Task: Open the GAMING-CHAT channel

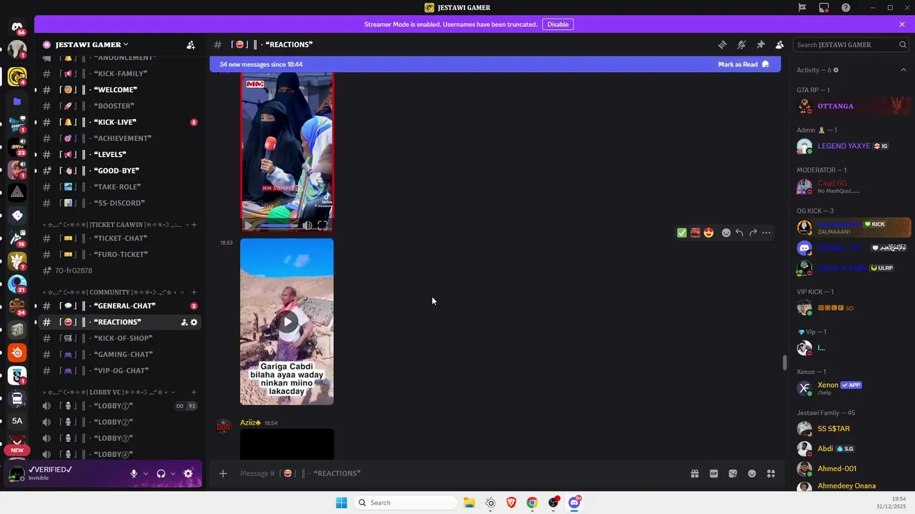Action: [119, 354]
